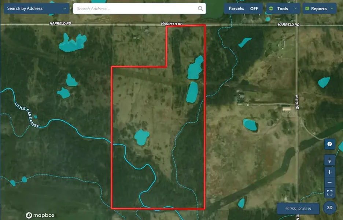Click the coordinates display 35.755, -95.8219
This screenshot has width=343, height=220.
[298, 209]
